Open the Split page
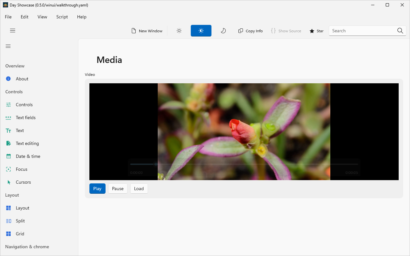This screenshot has width=410, height=256. (x=39, y=221)
